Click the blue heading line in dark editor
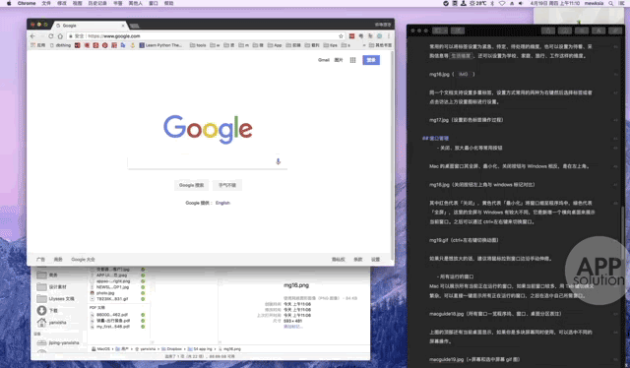This screenshot has height=368, width=630. pyautogui.click(x=435, y=138)
